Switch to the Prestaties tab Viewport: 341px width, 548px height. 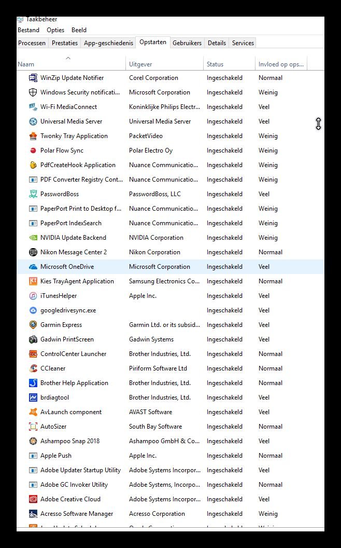click(x=65, y=43)
